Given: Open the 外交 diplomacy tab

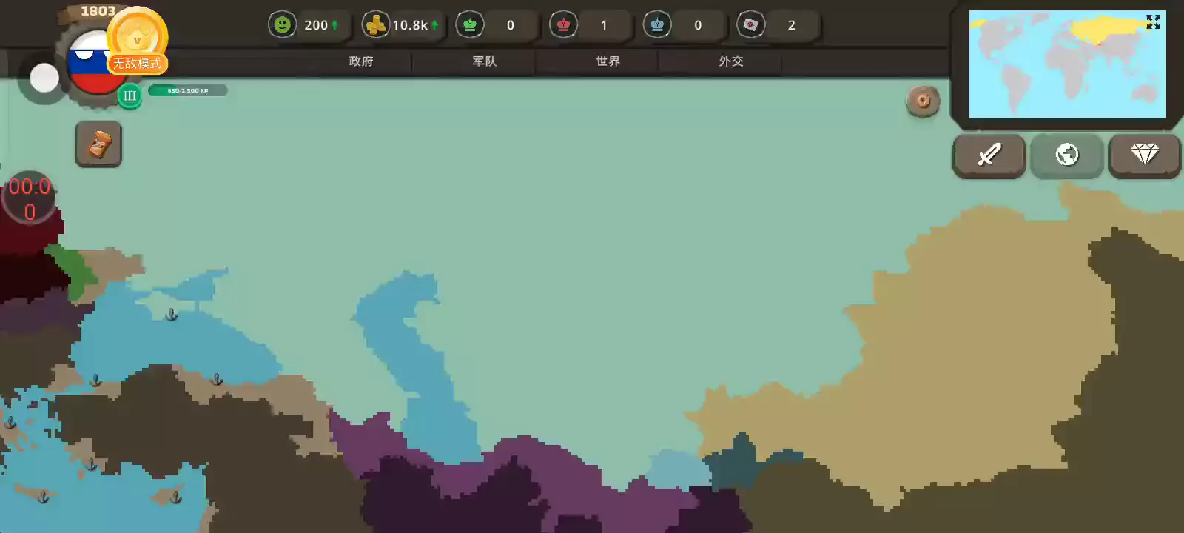Looking at the screenshot, I should click(731, 61).
